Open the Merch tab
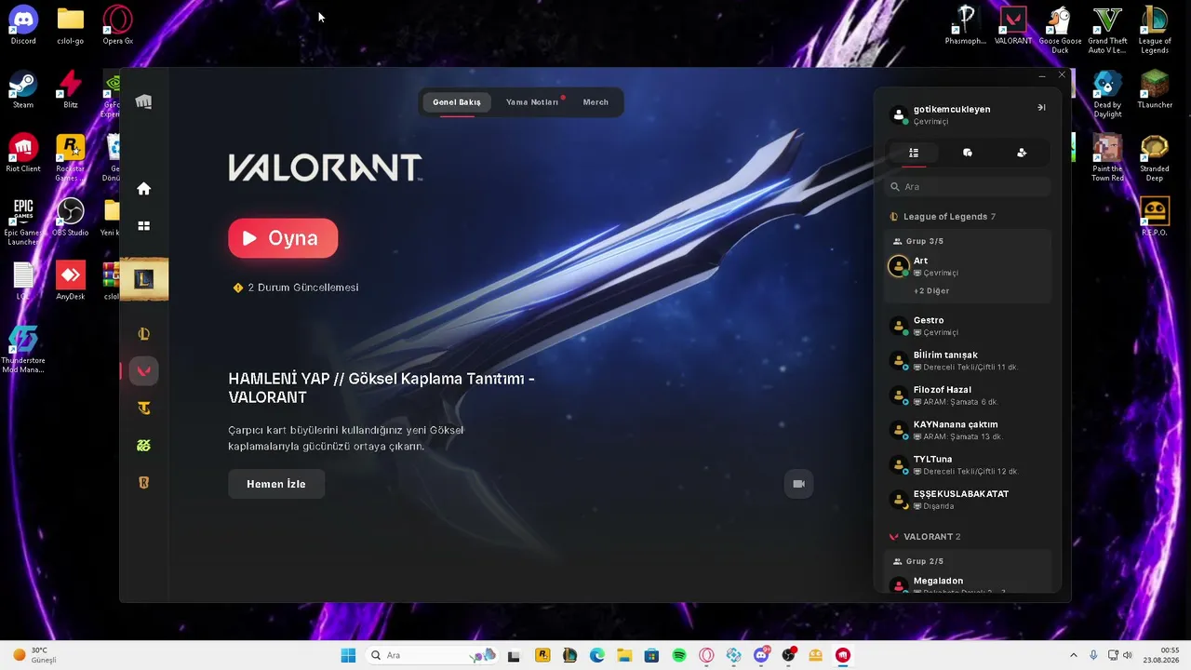The height and width of the screenshot is (670, 1191). tap(595, 102)
